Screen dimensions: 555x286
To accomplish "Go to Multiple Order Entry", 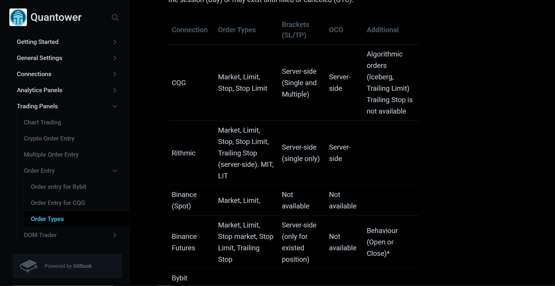I will (51, 155).
